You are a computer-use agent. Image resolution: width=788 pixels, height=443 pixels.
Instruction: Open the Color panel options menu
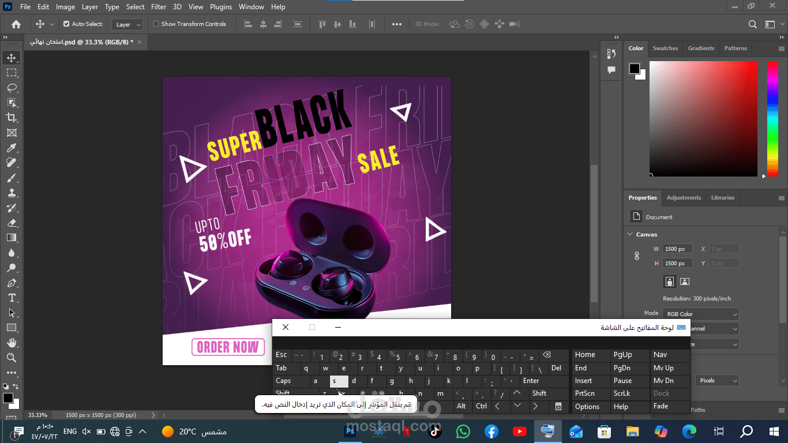click(782, 48)
